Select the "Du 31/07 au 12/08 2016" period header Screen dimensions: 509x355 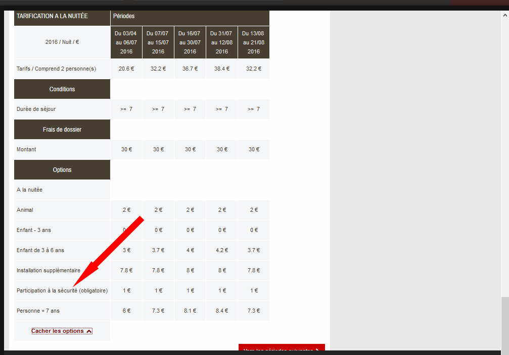click(x=221, y=42)
